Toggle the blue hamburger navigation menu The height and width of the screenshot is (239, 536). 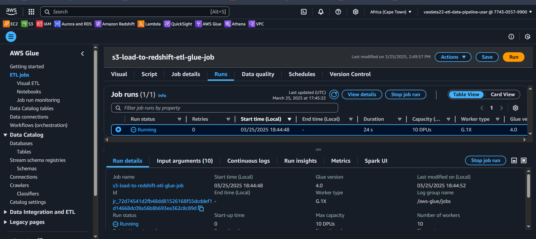point(11,37)
